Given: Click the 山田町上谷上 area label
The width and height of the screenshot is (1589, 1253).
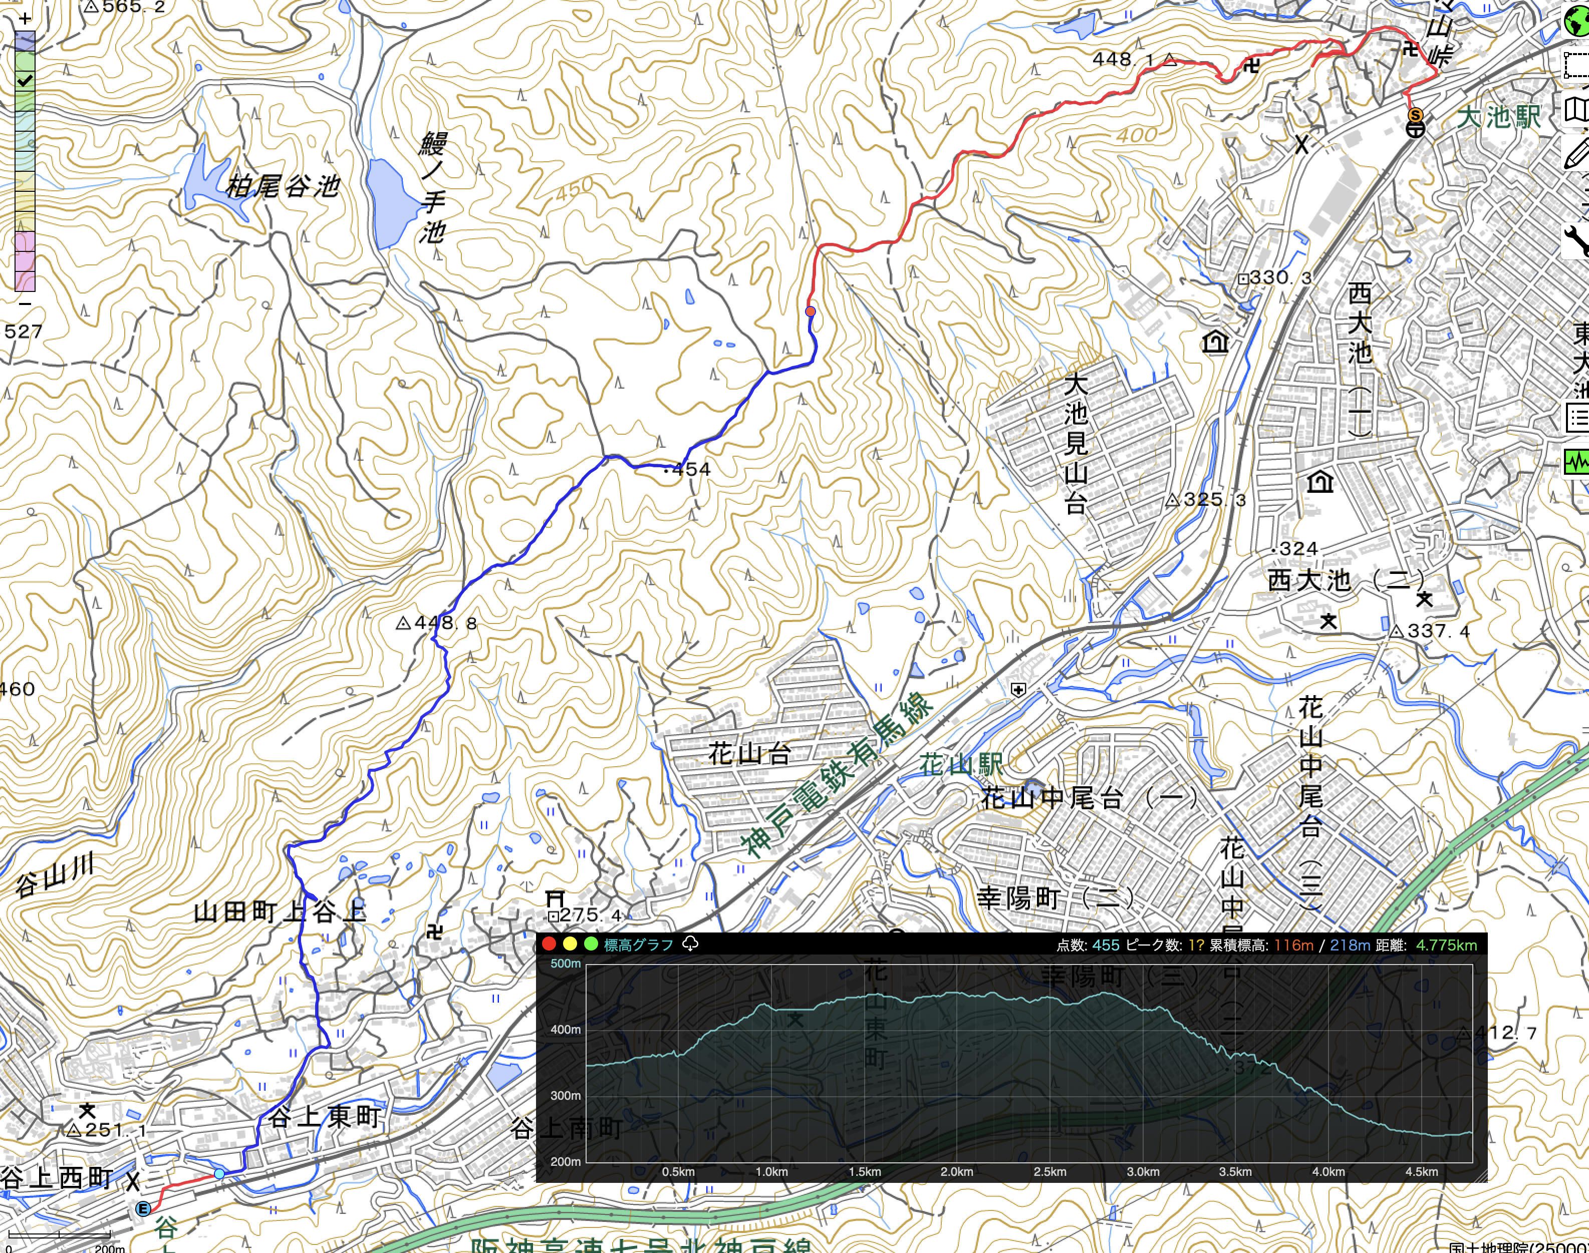Looking at the screenshot, I should pyautogui.click(x=280, y=912).
